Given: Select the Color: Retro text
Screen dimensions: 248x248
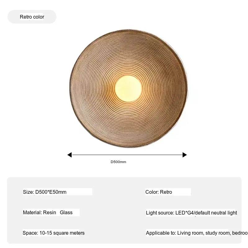Looking at the screenshot, I should pyautogui.click(x=158, y=192).
